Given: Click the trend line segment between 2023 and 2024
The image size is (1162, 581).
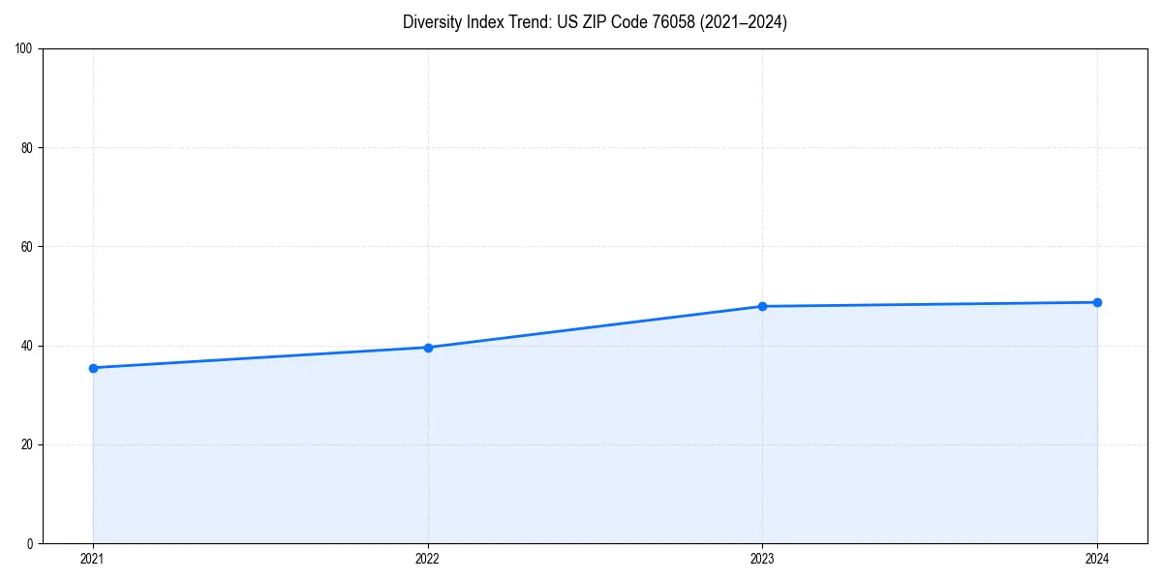Looking at the screenshot, I should click(x=930, y=303).
